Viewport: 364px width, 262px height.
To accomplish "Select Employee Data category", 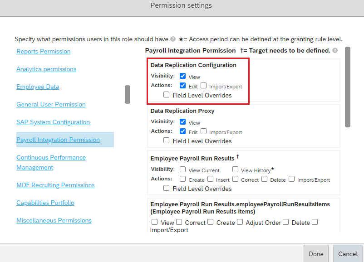I will (x=38, y=87).
